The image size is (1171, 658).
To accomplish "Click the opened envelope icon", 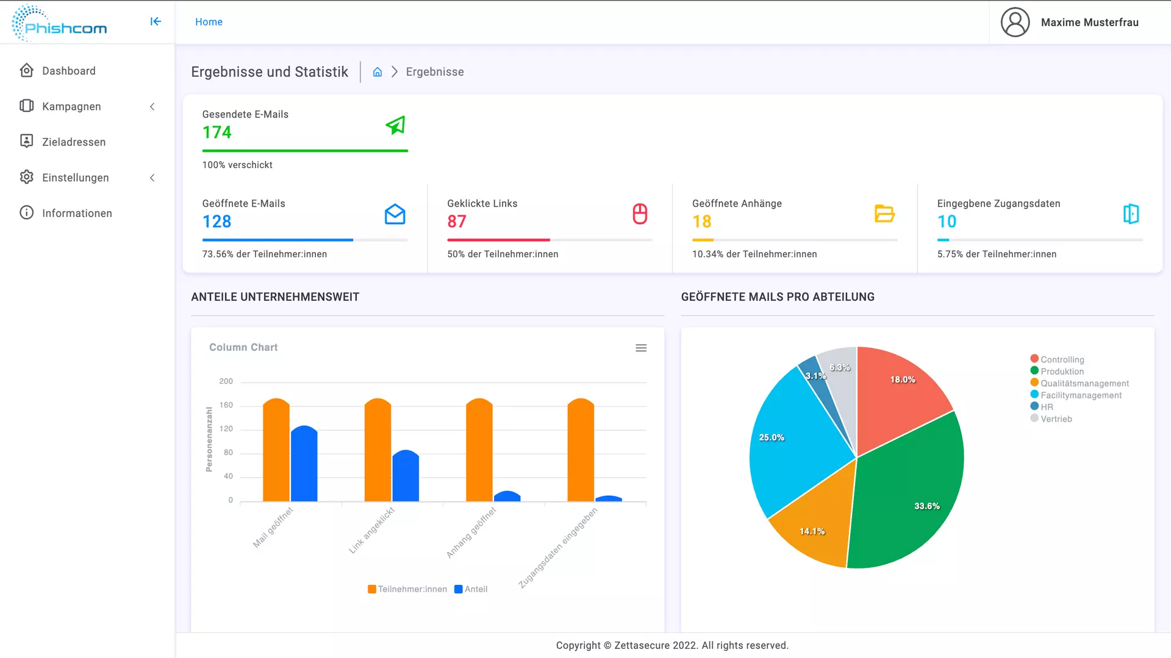I will pos(395,214).
